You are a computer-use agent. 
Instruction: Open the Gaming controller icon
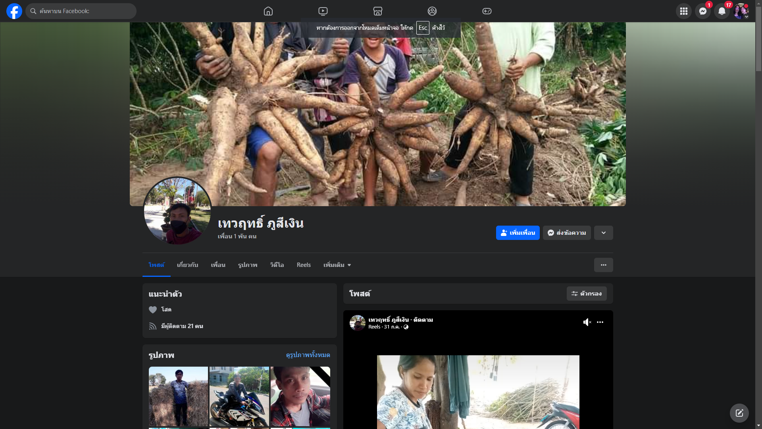pyautogui.click(x=487, y=11)
